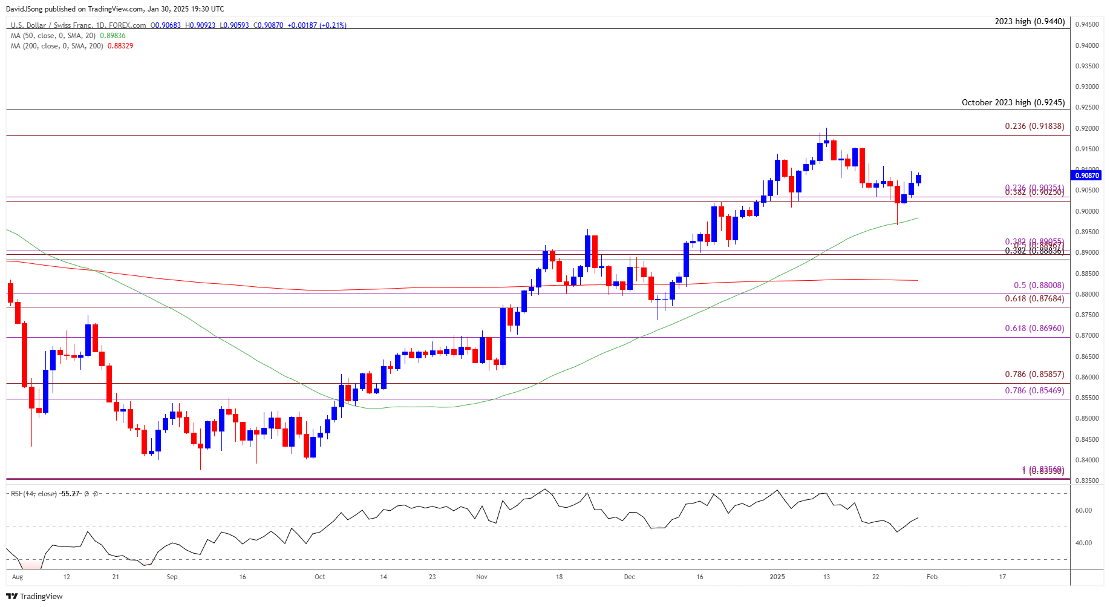
Task: Click the 'Sep' date on time axis
Action: (x=172, y=577)
